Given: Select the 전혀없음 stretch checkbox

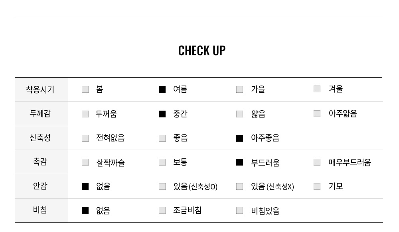Looking at the screenshot, I should click(x=85, y=138).
